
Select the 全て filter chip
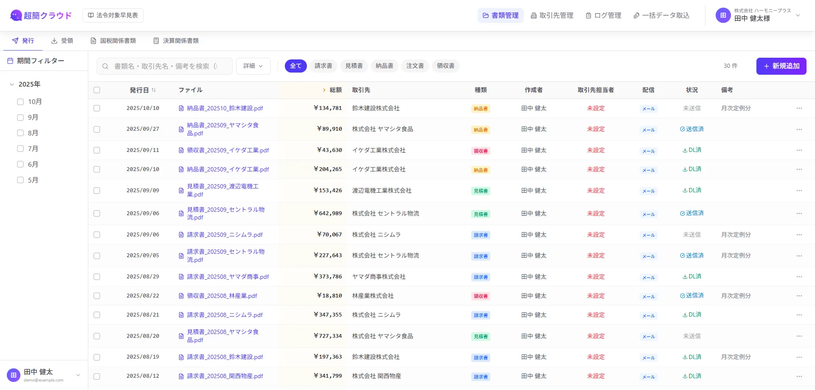click(x=295, y=66)
